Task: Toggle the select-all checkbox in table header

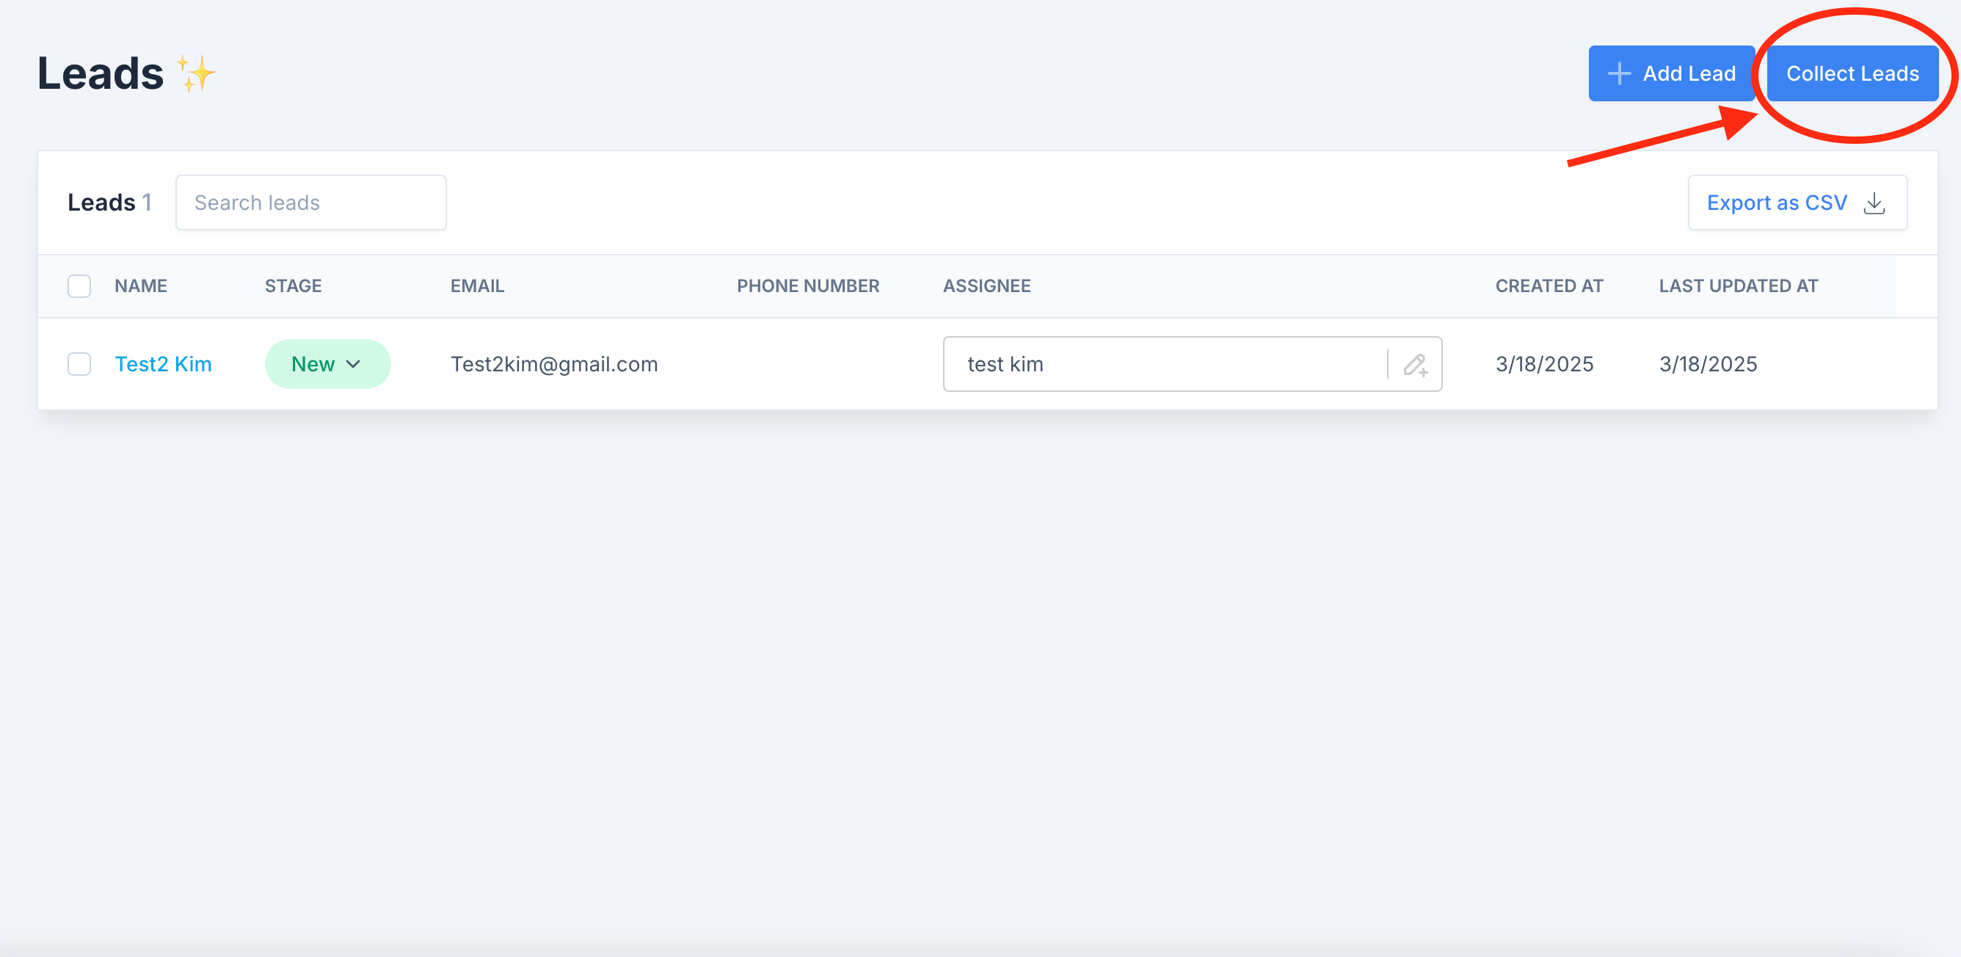Action: click(79, 286)
